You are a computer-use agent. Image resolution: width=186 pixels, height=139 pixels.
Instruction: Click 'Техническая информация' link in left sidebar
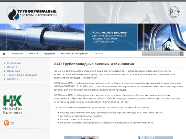pos(22,75)
